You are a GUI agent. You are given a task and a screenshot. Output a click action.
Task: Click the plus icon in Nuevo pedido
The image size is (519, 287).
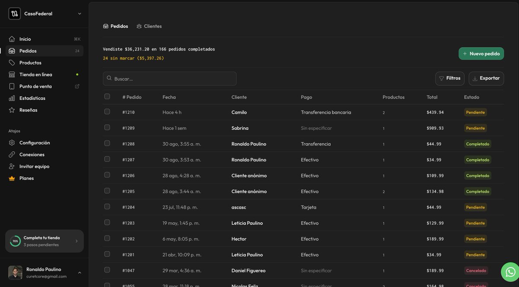[465, 54]
